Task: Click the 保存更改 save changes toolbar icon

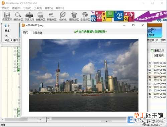Action: coord(7,16)
